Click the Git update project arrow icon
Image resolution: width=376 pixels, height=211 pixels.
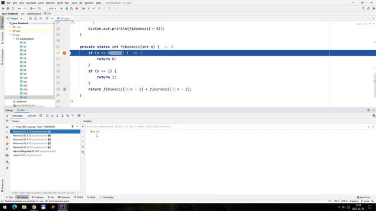89,8
